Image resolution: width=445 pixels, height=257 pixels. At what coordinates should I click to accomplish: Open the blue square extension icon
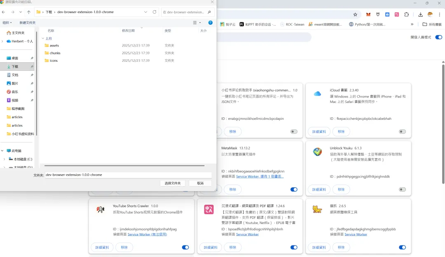pyautogui.click(x=387, y=14)
